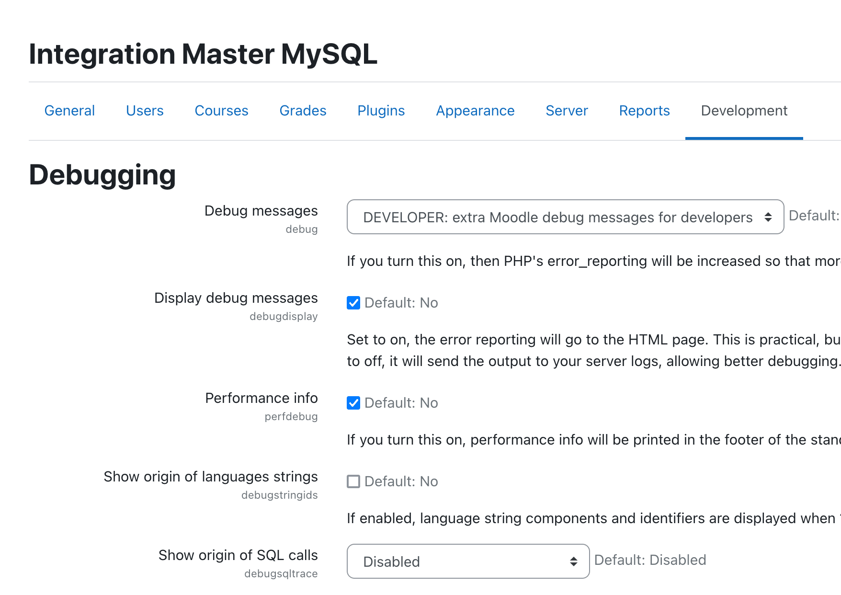Image resolution: width=841 pixels, height=595 pixels.
Task: Click the perfdebug setting name
Action: [x=291, y=417]
